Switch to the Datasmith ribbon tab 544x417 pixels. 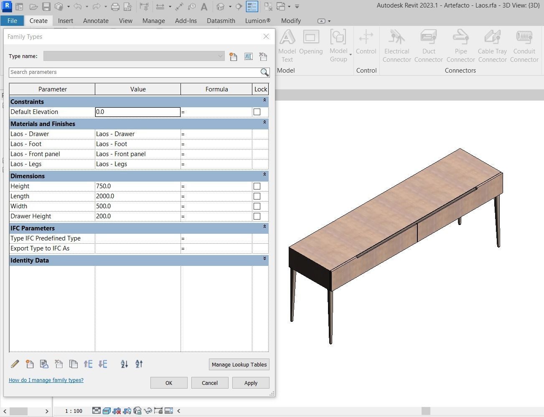(221, 20)
